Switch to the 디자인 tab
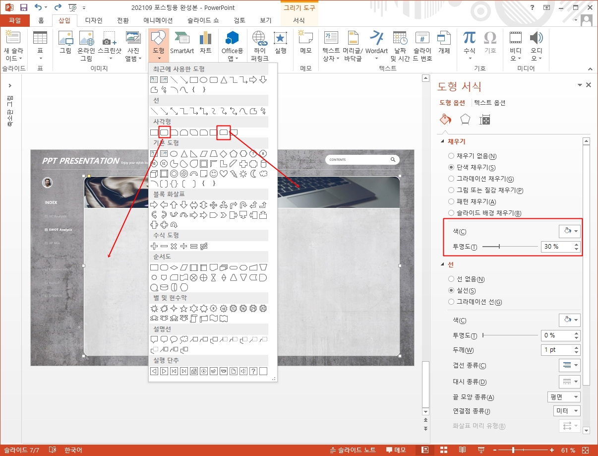598x456 pixels. [x=94, y=20]
